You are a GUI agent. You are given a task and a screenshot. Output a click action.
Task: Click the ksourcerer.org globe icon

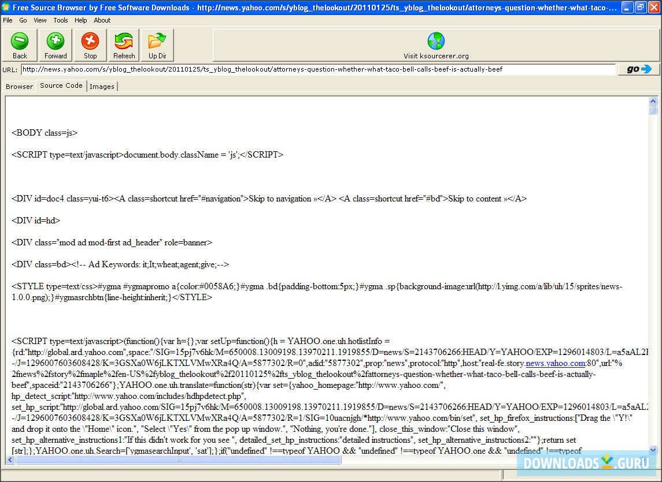coord(435,40)
